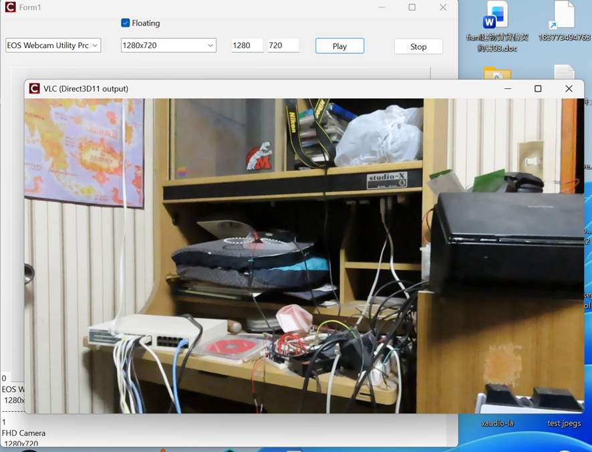The height and width of the screenshot is (452, 592).
Task: Open the EOS Webcam Utility camera dropdown
Action: (x=53, y=45)
